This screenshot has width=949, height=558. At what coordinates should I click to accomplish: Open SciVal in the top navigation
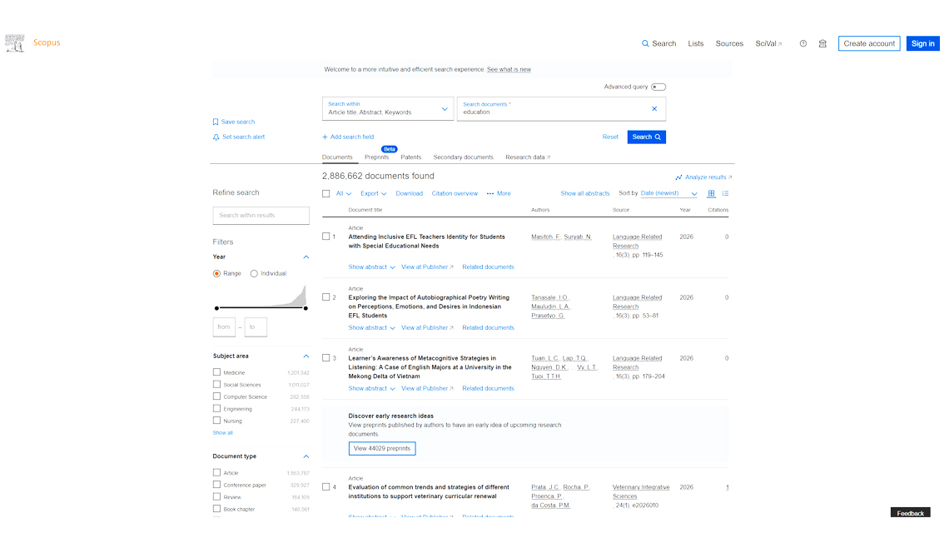(x=768, y=43)
